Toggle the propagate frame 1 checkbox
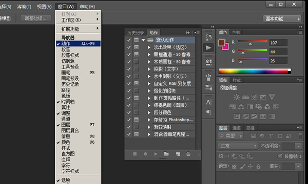Screen dimensions: 308x184 click(x=280, y=156)
